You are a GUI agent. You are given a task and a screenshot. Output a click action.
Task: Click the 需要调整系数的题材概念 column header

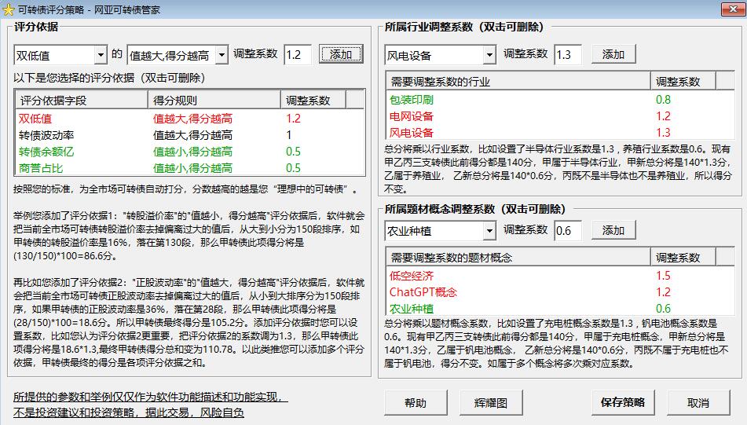(x=518, y=258)
